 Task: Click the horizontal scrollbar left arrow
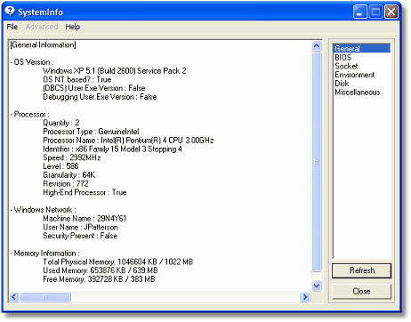tap(14, 297)
